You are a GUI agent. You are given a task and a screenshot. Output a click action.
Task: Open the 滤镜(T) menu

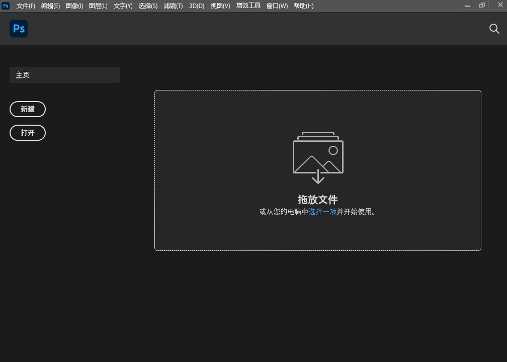[x=173, y=6]
